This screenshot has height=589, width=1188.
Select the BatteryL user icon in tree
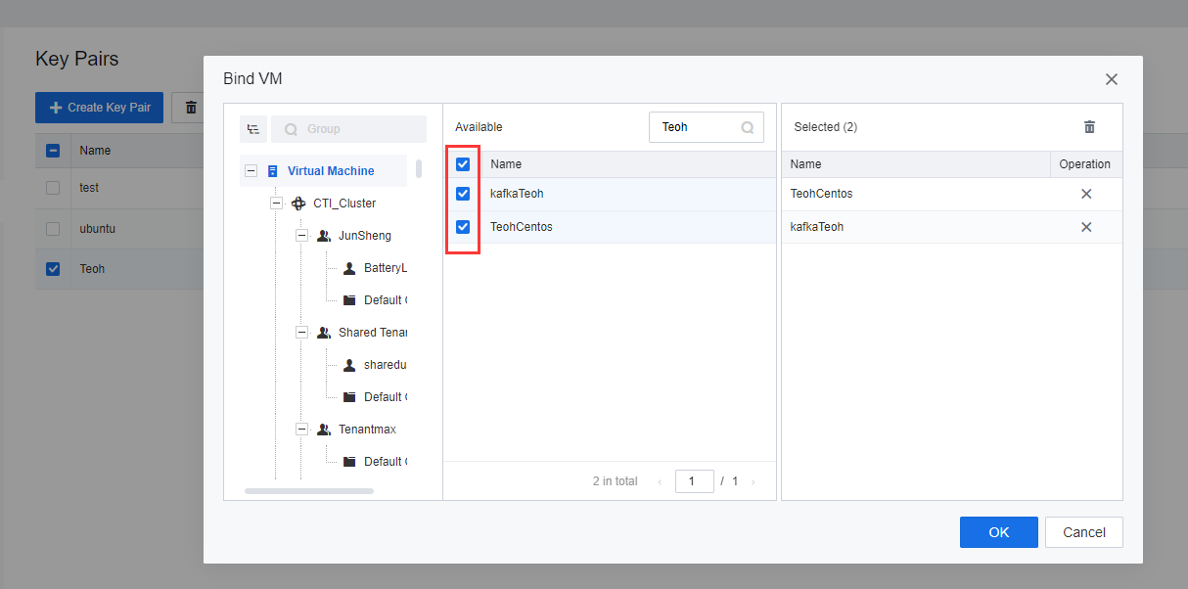(x=349, y=268)
